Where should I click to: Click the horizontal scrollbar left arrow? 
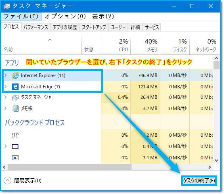[x=4, y=167]
